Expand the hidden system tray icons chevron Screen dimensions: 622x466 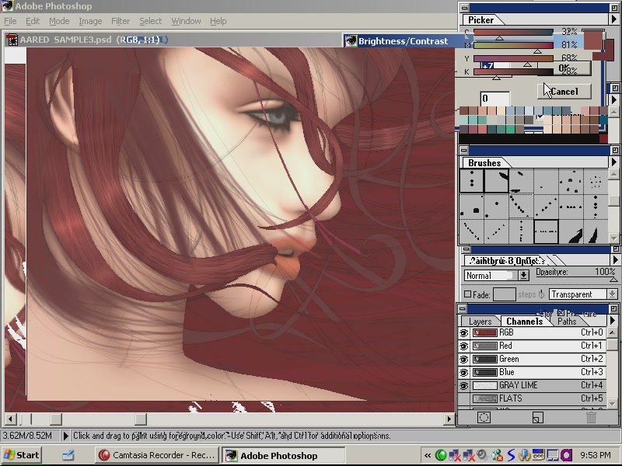[x=427, y=455]
